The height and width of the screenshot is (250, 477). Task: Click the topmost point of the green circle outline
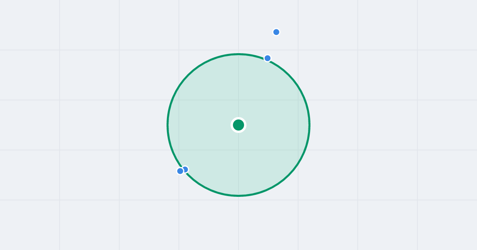coord(238,54)
